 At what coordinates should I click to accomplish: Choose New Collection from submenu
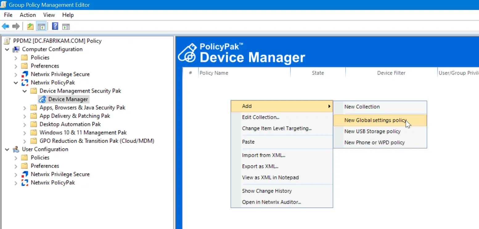click(x=380, y=107)
